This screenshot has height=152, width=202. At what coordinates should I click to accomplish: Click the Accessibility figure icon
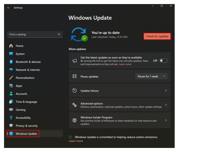click(11, 118)
